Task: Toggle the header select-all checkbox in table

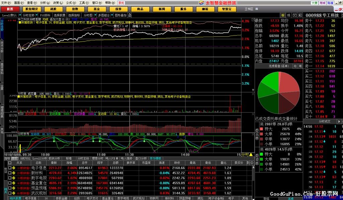Action: [x=10, y=163]
